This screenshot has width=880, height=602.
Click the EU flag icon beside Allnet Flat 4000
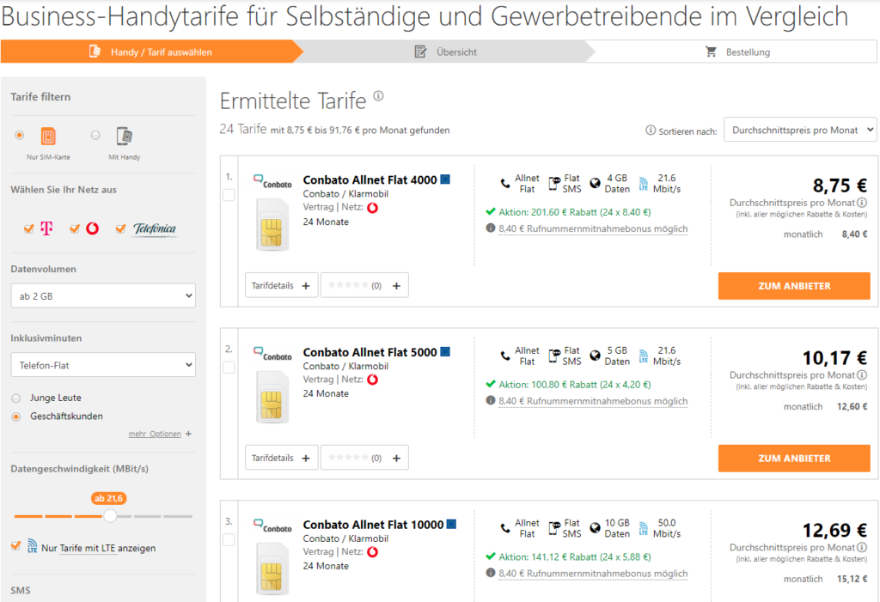coord(445,179)
